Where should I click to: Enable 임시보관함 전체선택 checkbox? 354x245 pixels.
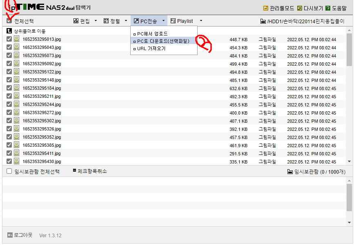coord(9,171)
